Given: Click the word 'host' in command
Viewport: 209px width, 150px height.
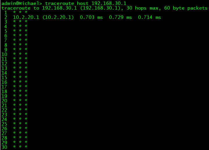Looking at the screenshot, I should pos(83,3).
